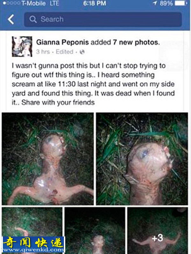The height and width of the screenshot is (254, 191).
Task: Open the bottom-middle photo thumbnail
Action: coord(95,230)
